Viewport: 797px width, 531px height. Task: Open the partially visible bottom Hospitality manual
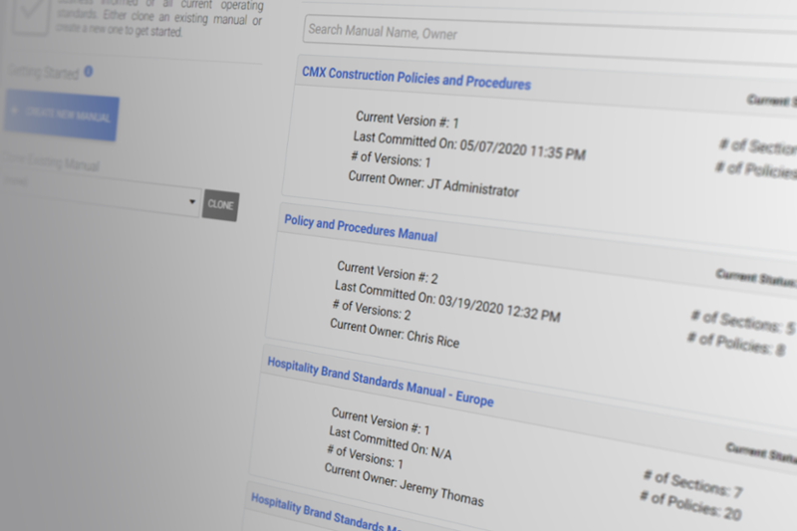(324, 512)
